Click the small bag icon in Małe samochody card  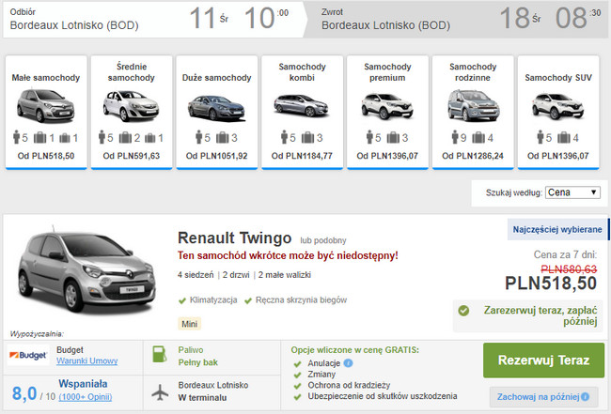pyautogui.click(x=65, y=138)
